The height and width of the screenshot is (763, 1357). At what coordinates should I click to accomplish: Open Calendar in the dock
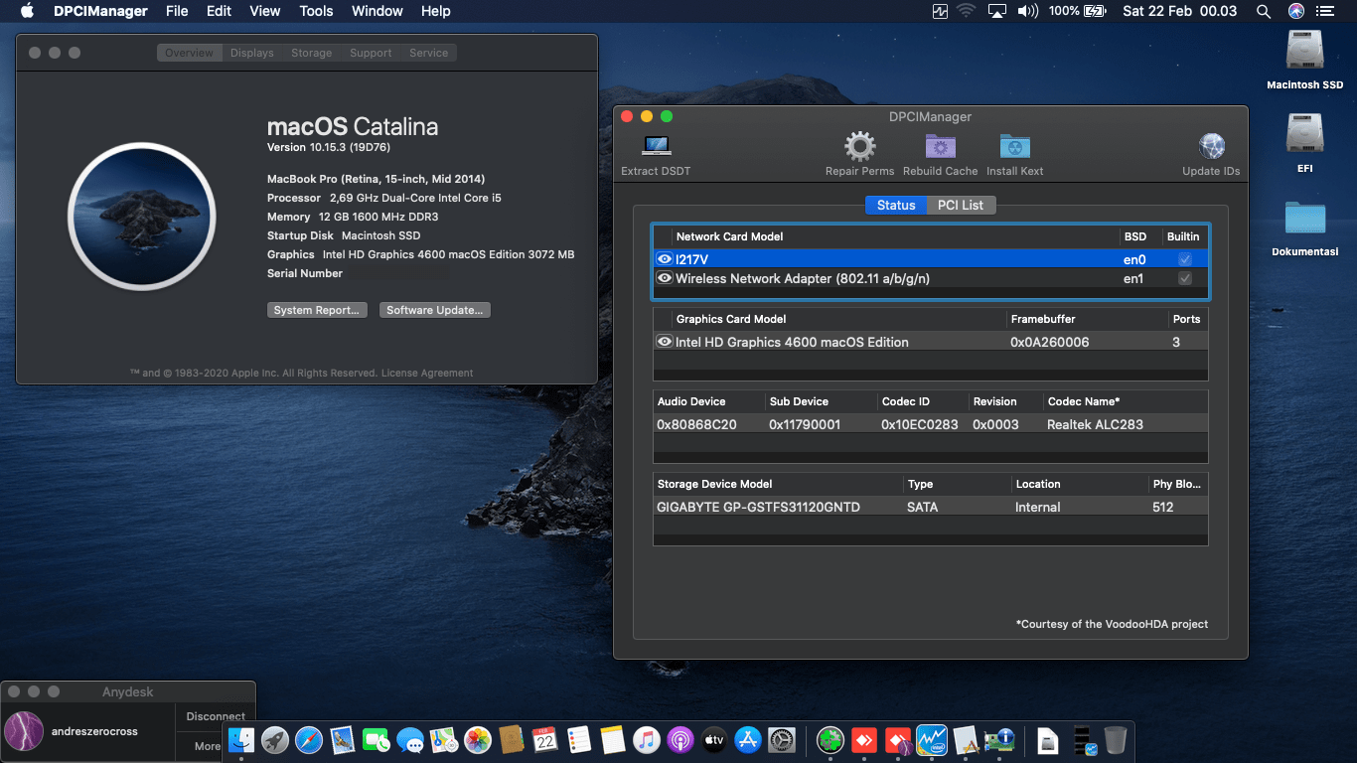545,739
